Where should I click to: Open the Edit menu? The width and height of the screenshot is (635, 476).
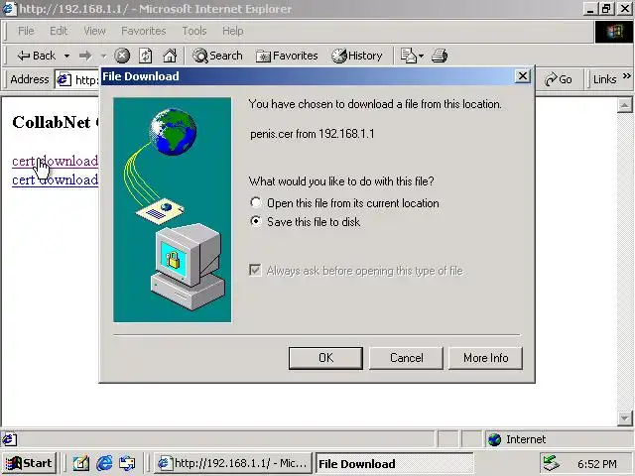[x=59, y=31]
